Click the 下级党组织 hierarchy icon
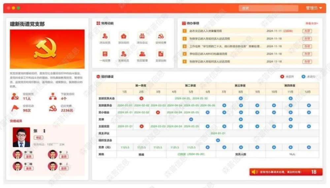Screen dimensions: 330x188 [53, 96]
